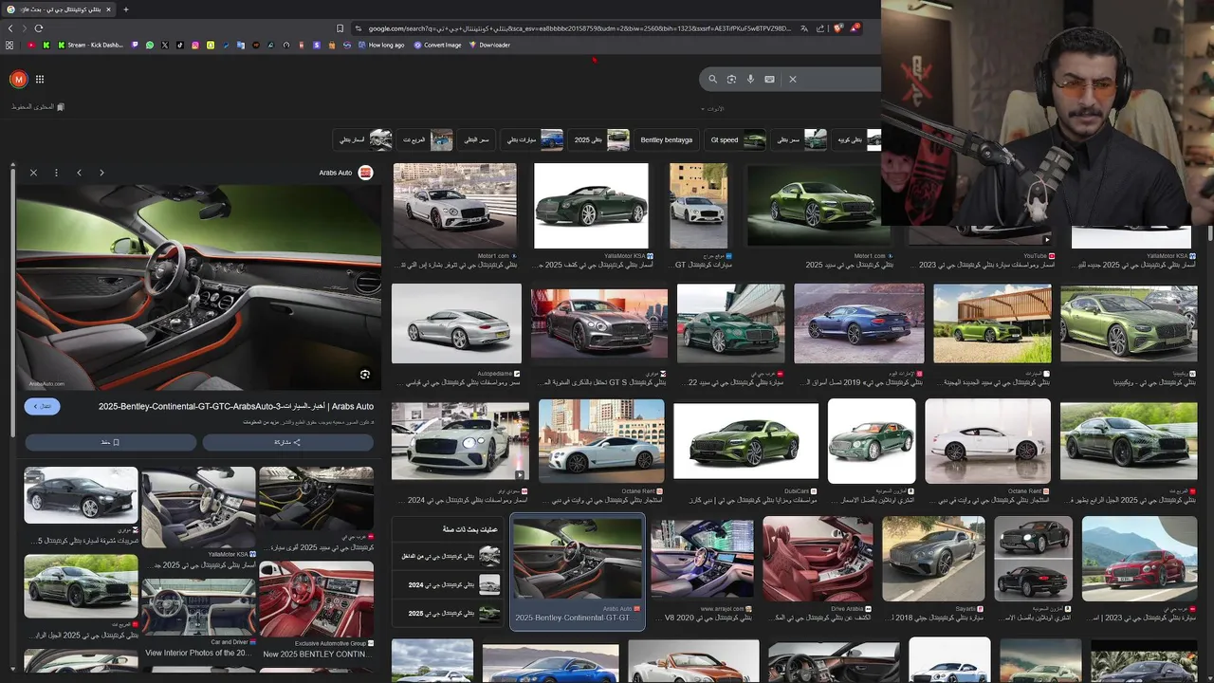Screen dimensions: 1214x683
Task: Open the Downloader bookmark
Action: [x=489, y=45]
